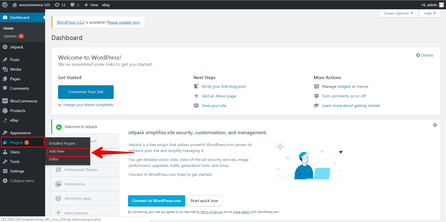Close the Jetpack welcome panel
The height and width of the screenshot is (222, 446).
coord(435,125)
